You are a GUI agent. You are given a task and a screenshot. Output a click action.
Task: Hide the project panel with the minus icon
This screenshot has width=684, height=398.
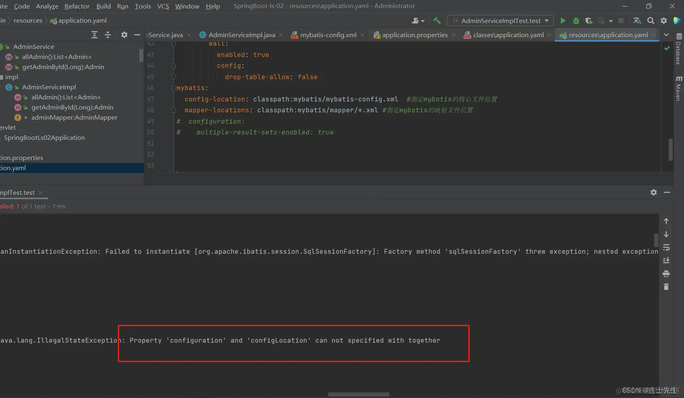(137, 35)
